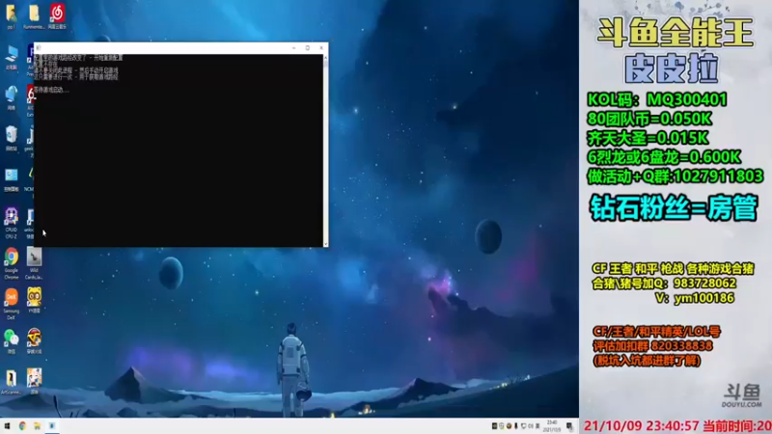The height and width of the screenshot is (434, 772).
Task: Open the Wild Cards desktop file
Action: pyautogui.click(x=34, y=263)
